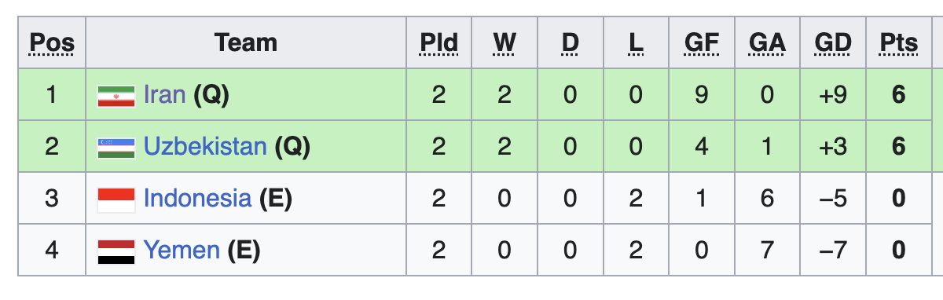Click the GA column header abbreviation
The width and height of the screenshot is (943, 300).
(768, 42)
